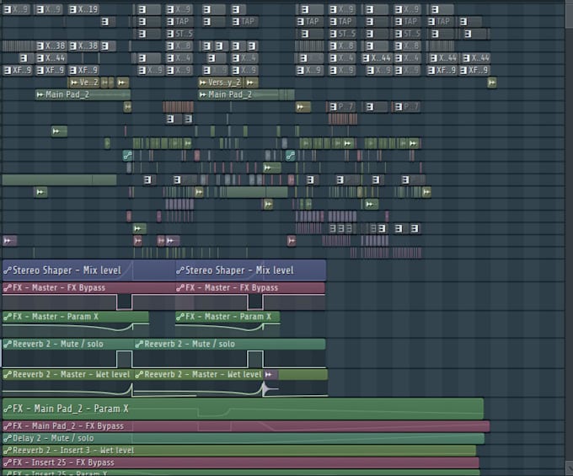
Task: Open menu of FX - Main Pad_2 - FX Bypass clip
Action: [8, 426]
